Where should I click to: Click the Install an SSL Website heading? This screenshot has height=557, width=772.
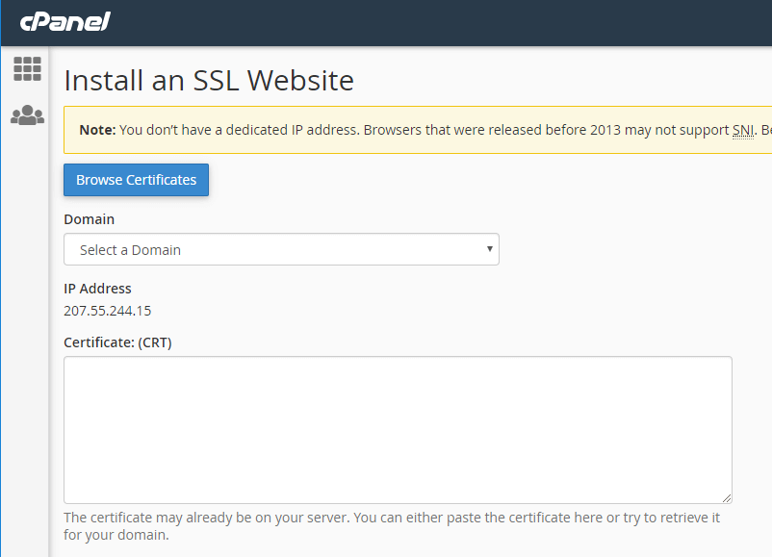208,81
